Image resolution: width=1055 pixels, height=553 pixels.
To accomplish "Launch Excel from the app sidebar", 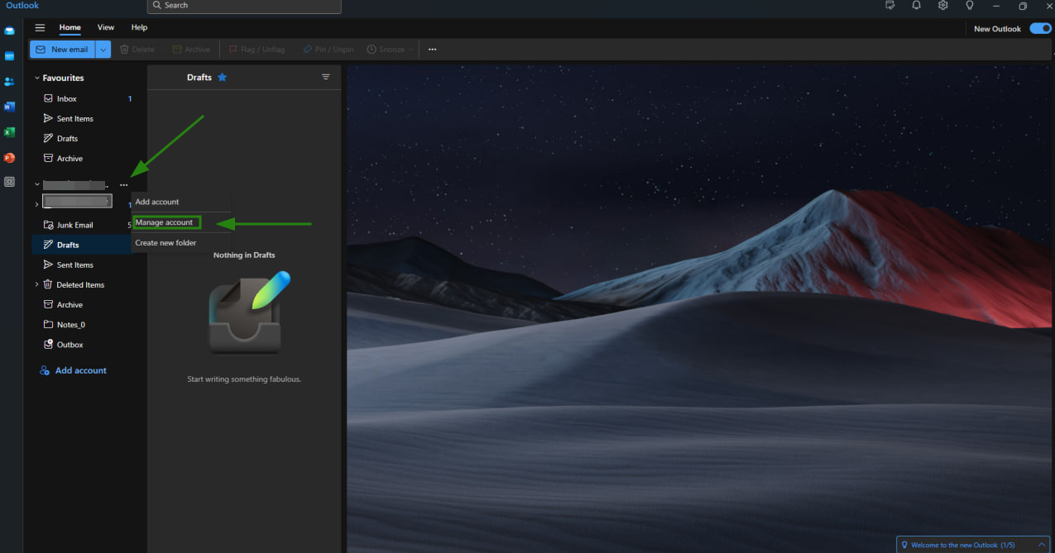I will coord(9,132).
